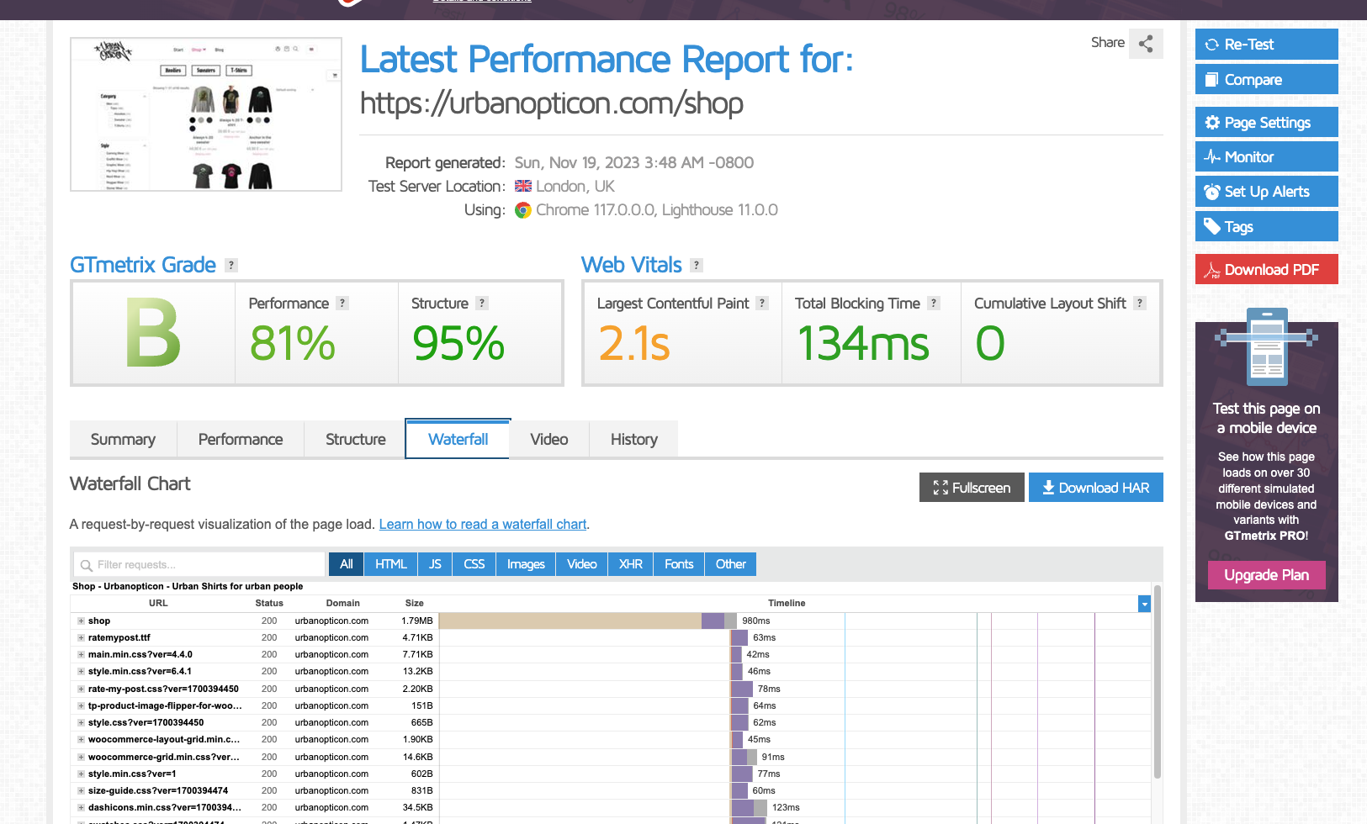1367x824 pixels.
Task: Click Set Up Alerts button
Action: pos(1266,192)
